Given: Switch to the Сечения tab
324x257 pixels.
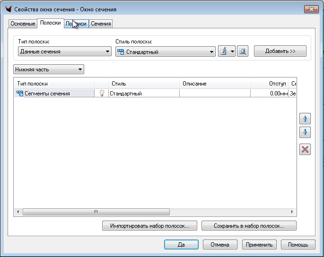Looking at the screenshot, I should click(x=101, y=24).
